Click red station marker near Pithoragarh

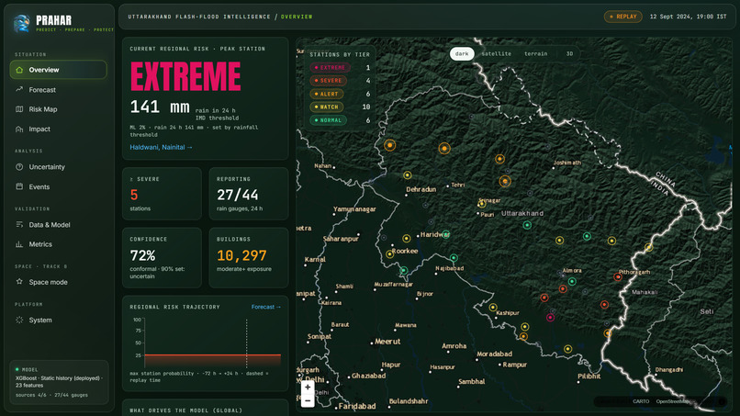click(618, 277)
